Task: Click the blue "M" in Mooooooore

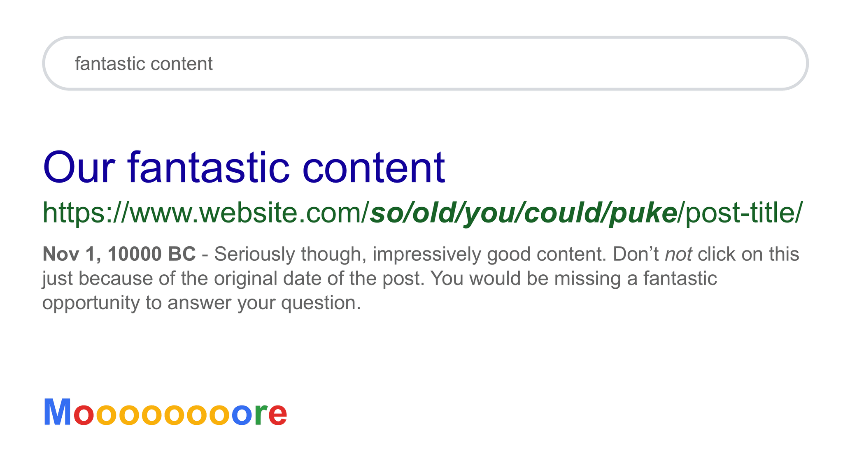Action: (x=57, y=412)
